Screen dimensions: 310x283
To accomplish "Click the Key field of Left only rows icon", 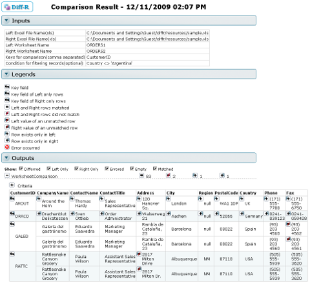I will point(7,93).
